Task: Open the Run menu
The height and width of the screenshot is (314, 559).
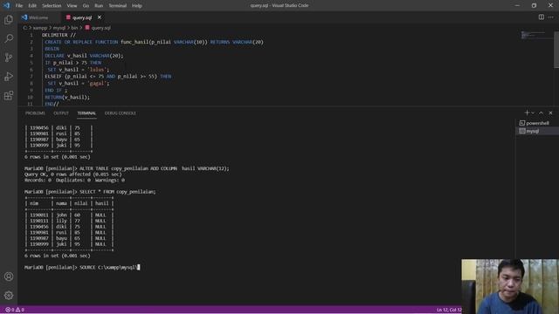Action: point(99,5)
